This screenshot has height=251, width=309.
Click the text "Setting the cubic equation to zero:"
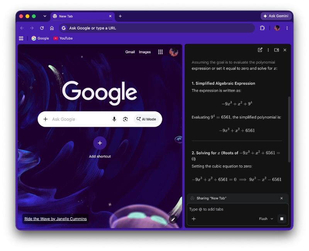pyautogui.click(x=222, y=166)
